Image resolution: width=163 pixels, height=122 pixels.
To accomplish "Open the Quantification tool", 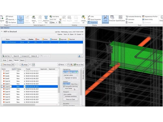I will [120, 19].
